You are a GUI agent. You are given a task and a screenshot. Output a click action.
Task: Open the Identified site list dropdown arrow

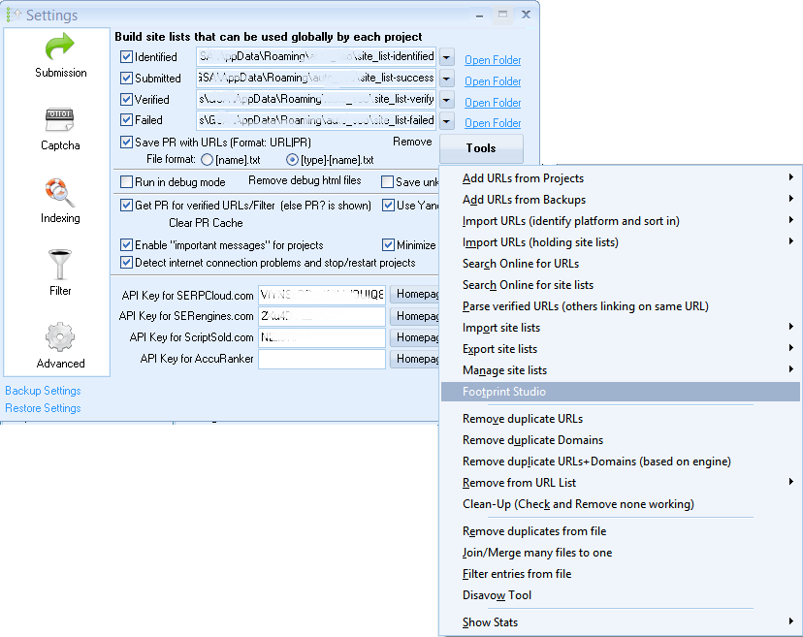pyautogui.click(x=444, y=56)
